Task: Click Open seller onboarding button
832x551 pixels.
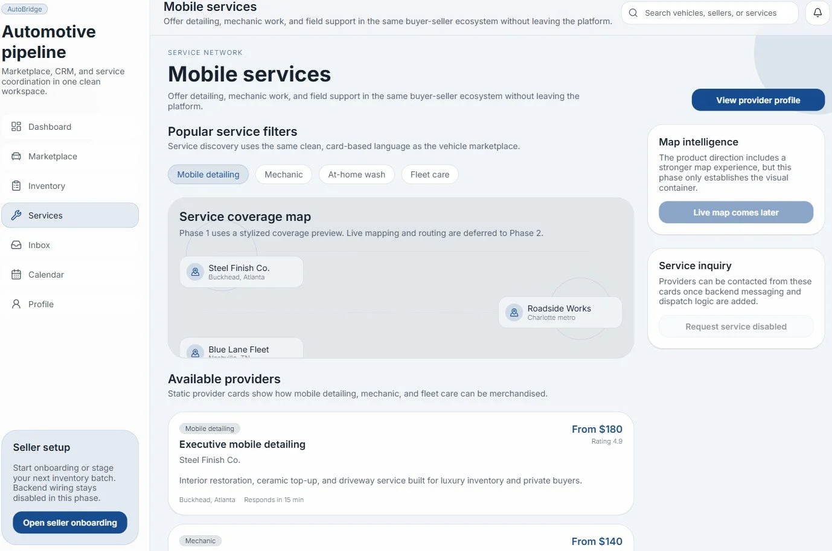Action: (x=70, y=523)
